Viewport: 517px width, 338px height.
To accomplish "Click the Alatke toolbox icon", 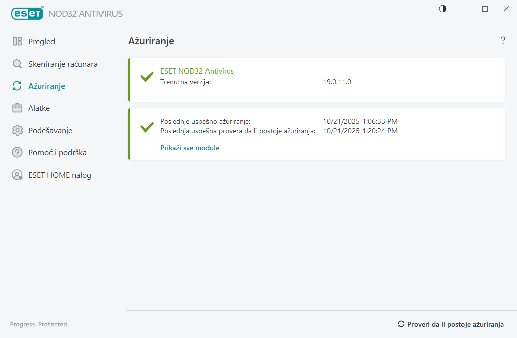I will coord(17,108).
